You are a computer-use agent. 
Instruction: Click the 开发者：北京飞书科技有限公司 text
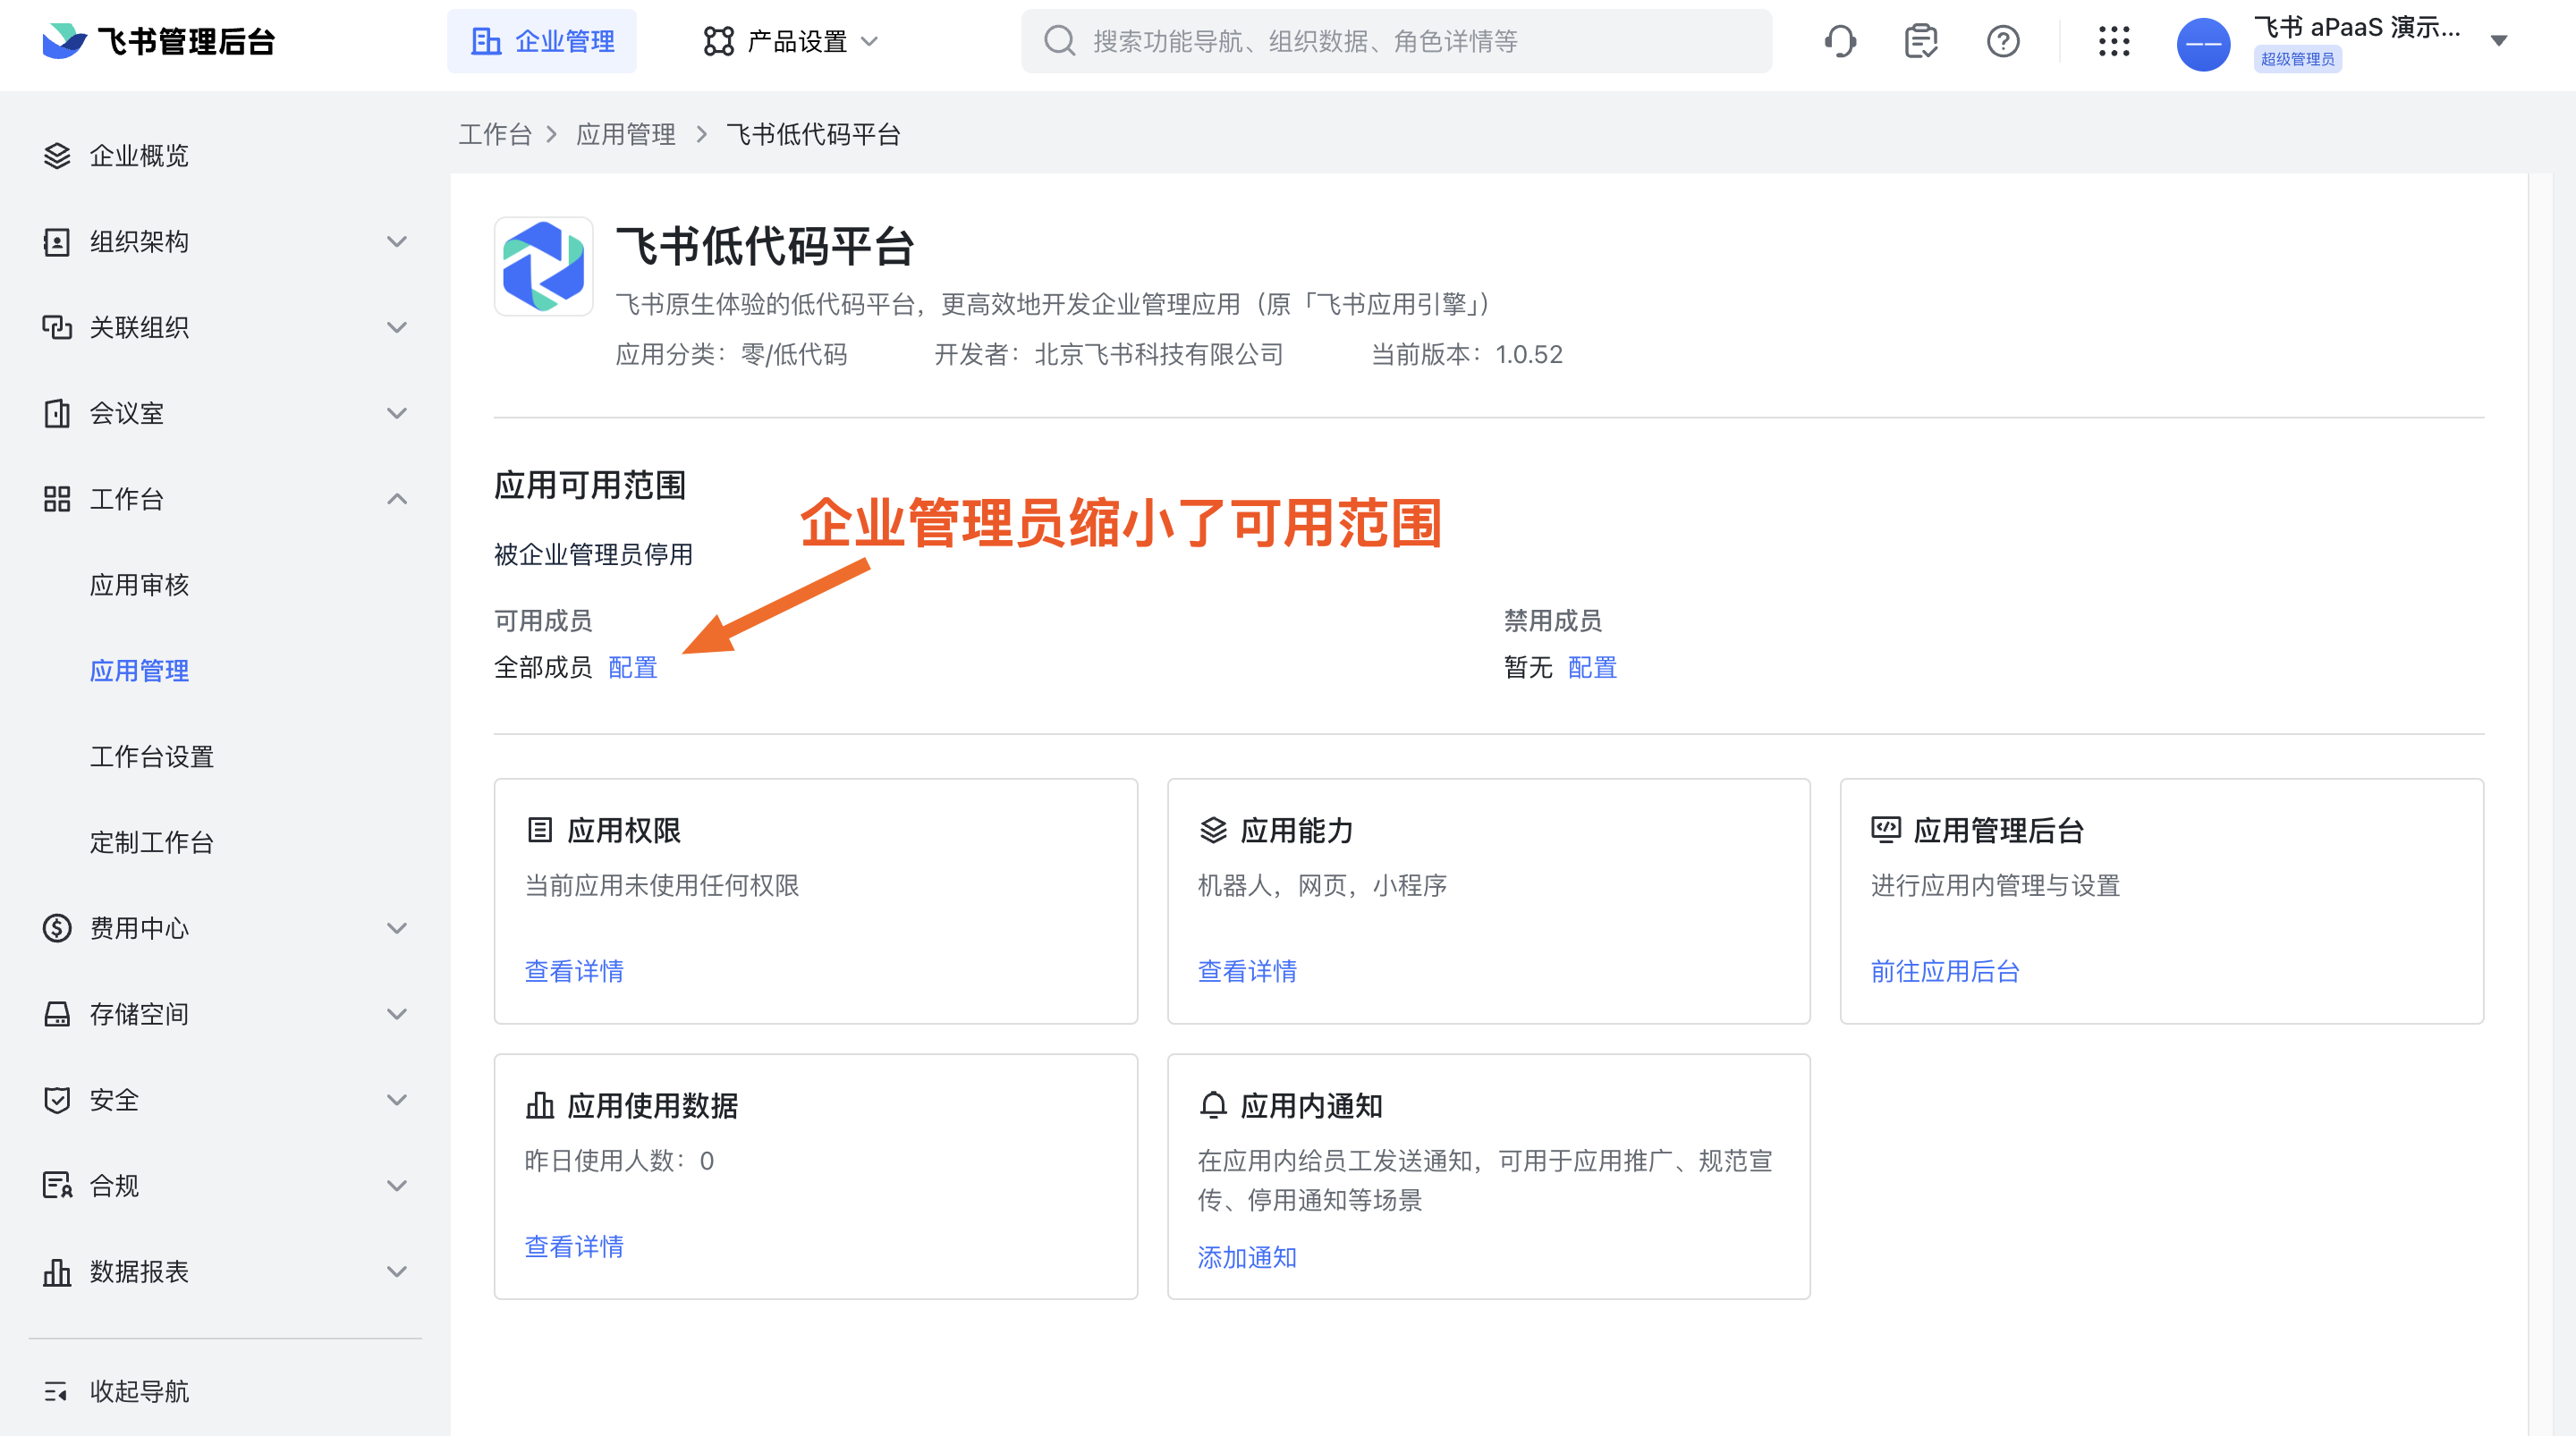pos(1108,354)
